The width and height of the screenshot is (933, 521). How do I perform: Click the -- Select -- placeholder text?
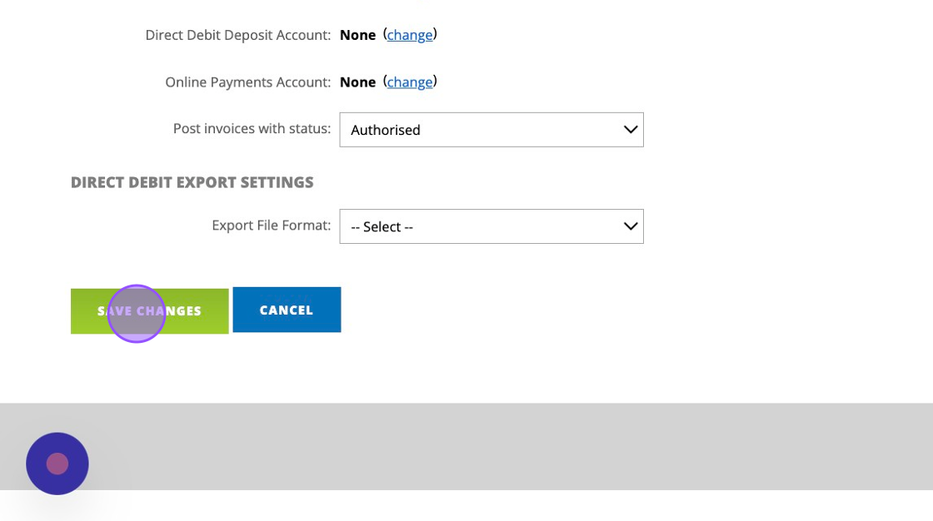382,226
